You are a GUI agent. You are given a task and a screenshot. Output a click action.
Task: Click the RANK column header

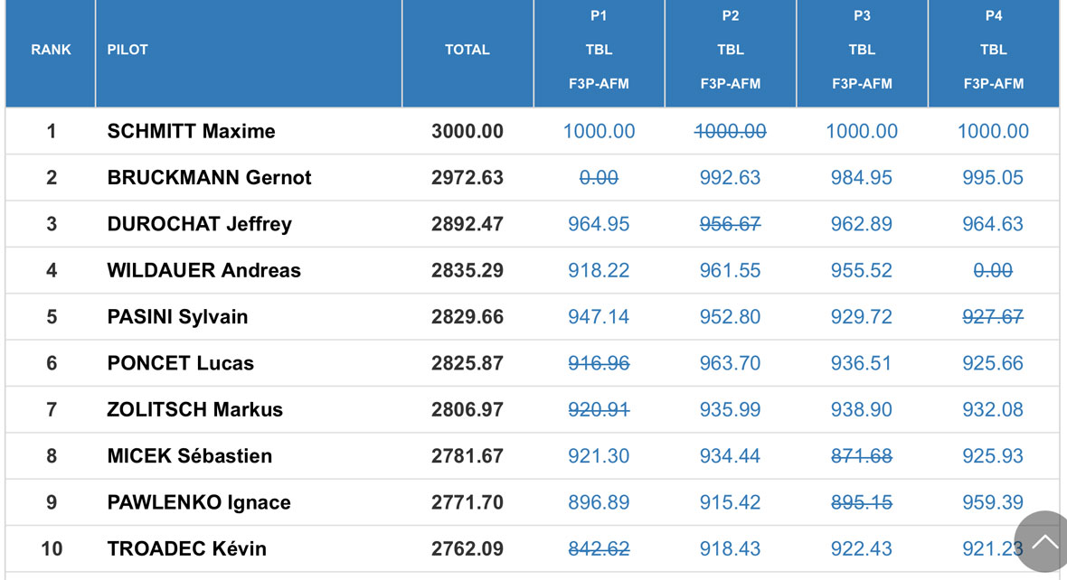pyautogui.click(x=51, y=50)
